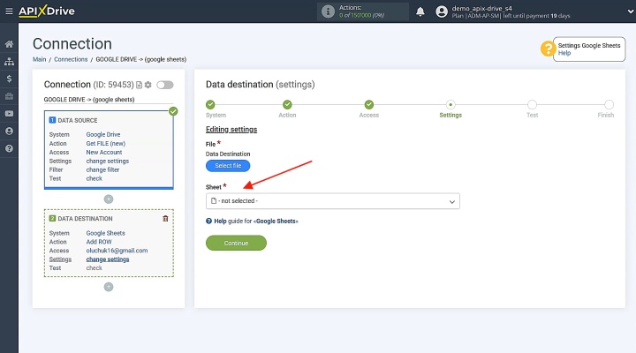
Task: Expand the Sheet dropdown list
Action: [333, 201]
